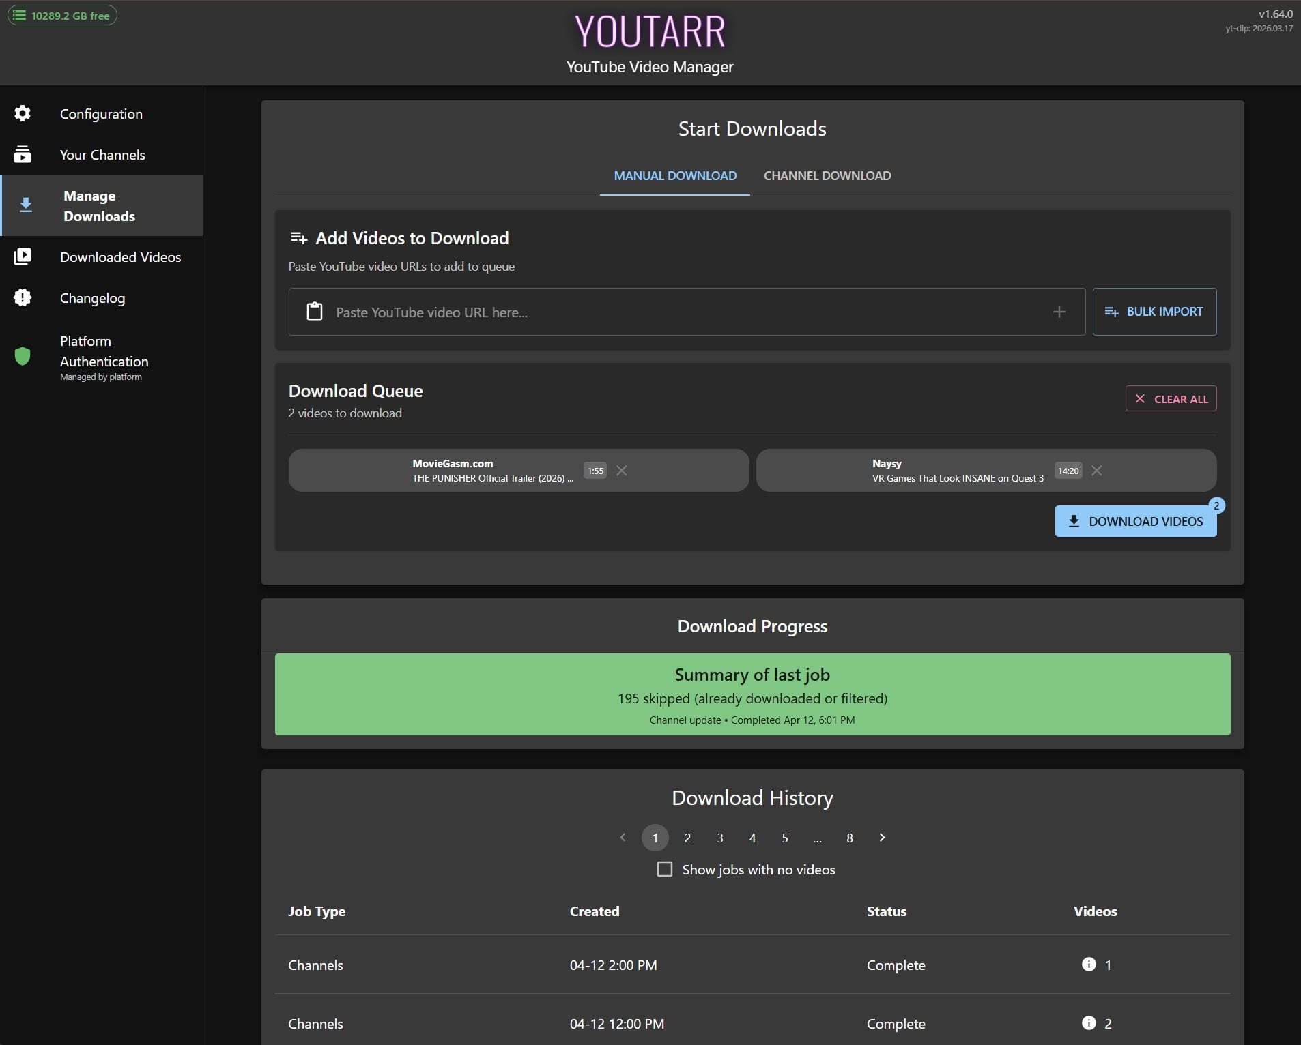Image resolution: width=1301 pixels, height=1045 pixels.
Task: Remove the Naysy VR Games video
Action: pos(1095,470)
